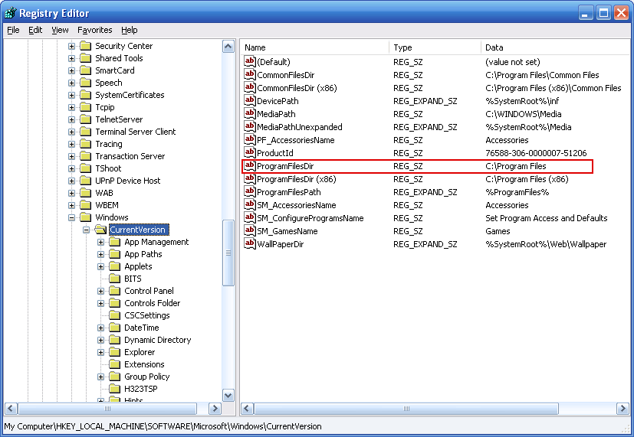Expand the Dynamic Directory key
The width and height of the screenshot is (634, 437).
click(100, 340)
